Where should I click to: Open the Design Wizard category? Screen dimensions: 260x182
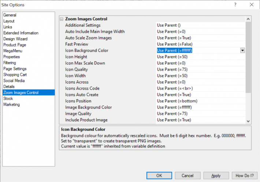point(15,39)
